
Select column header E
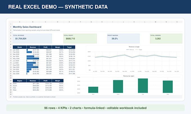69,22
